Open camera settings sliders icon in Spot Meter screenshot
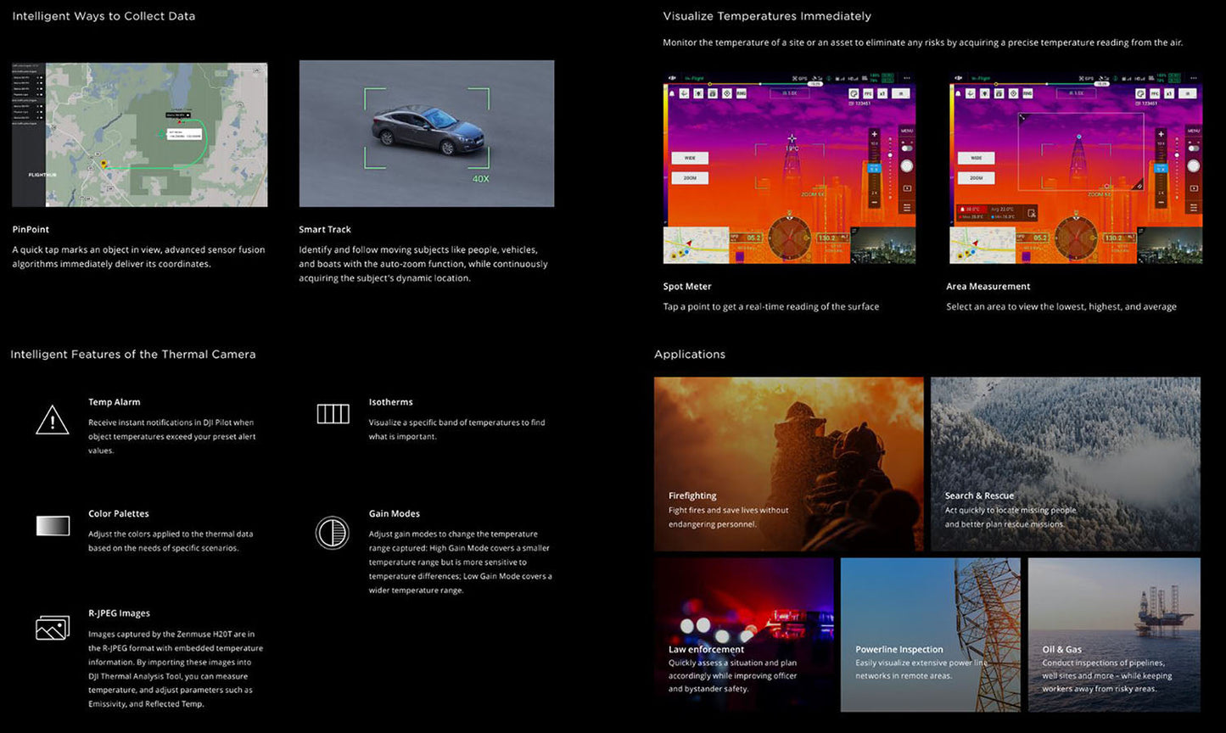Viewport: 1226px width, 733px height. coord(907,207)
